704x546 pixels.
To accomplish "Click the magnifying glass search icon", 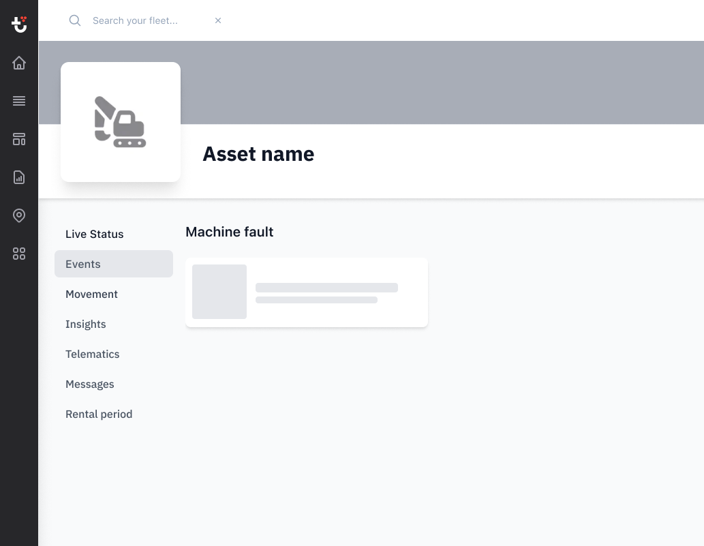I will pyautogui.click(x=75, y=20).
